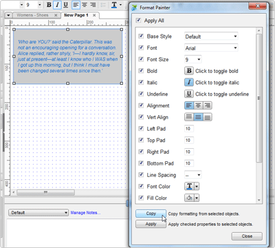Viewport: 275px width, 248px height.
Task: Uncheck the Vert Align checkbox
Action: [141, 117]
